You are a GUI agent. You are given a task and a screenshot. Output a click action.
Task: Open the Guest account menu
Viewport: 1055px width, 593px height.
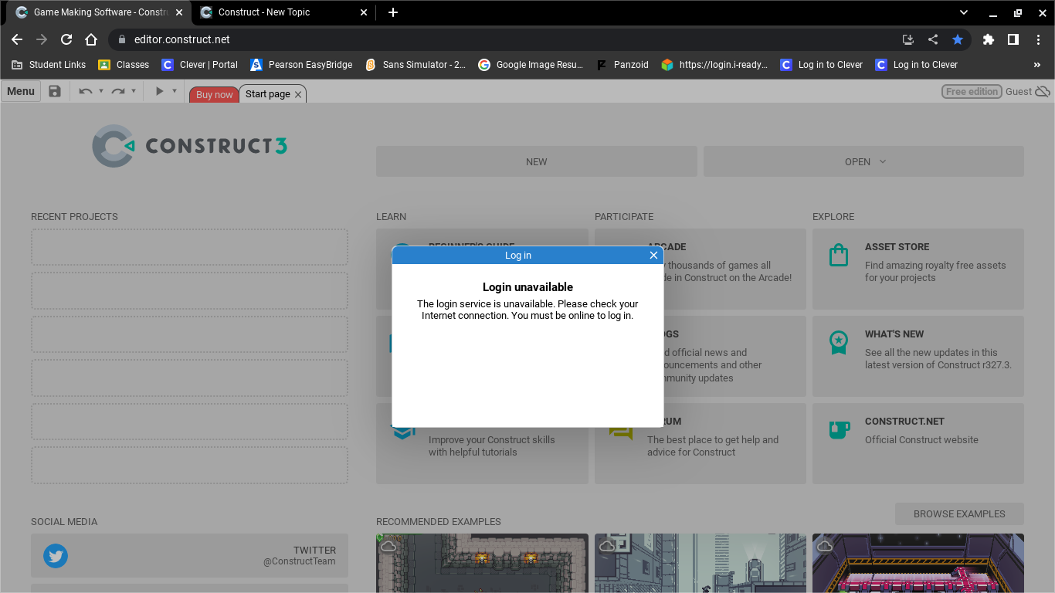(1019, 91)
